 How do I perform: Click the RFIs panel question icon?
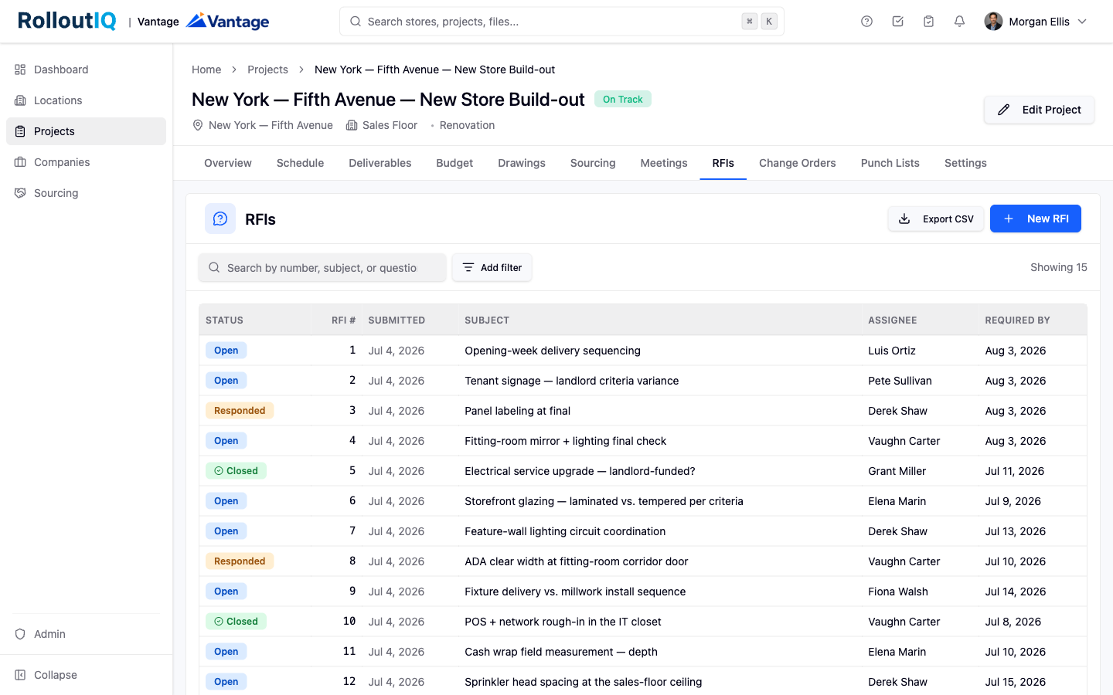(220, 219)
